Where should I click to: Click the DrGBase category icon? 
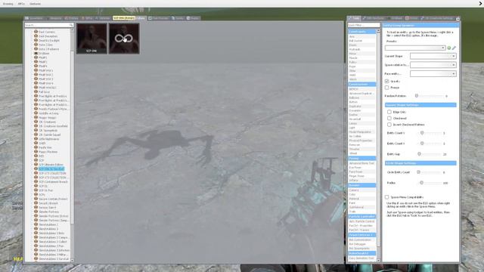pyautogui.click(x=36, y=53)
